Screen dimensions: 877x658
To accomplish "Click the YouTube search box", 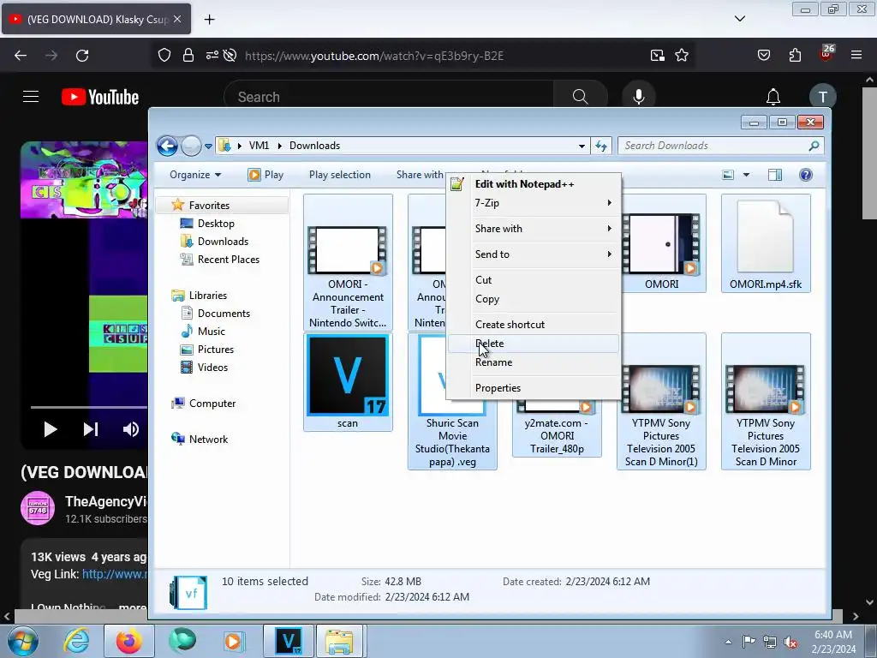I will 389,97.
